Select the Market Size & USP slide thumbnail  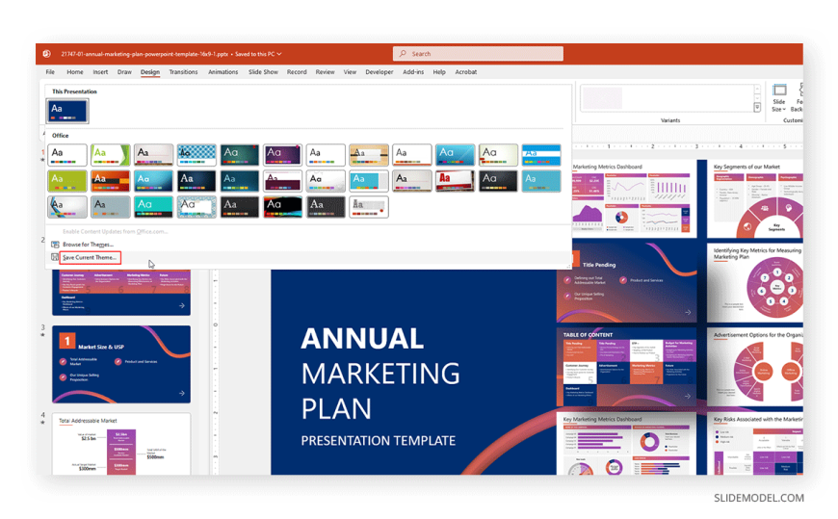click(121, 365)
